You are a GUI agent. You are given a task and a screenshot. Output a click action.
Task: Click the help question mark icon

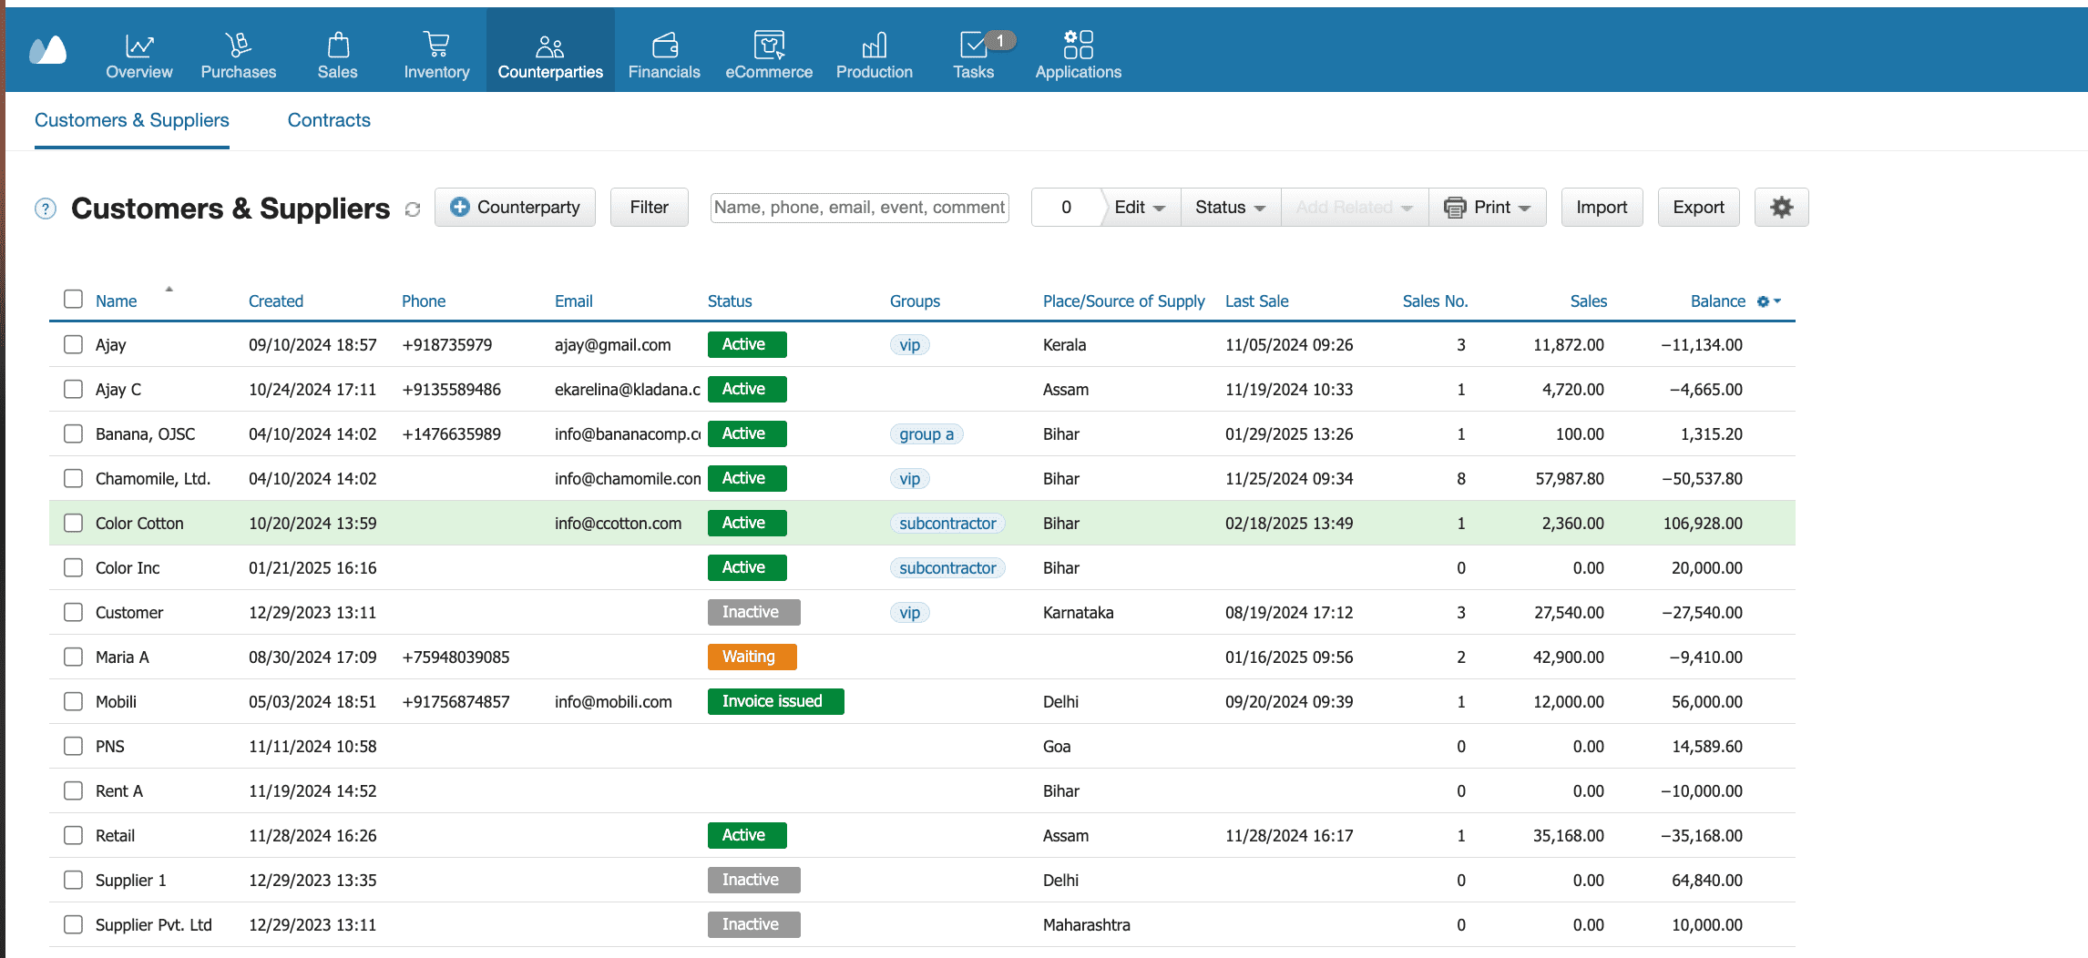[46, 209]
